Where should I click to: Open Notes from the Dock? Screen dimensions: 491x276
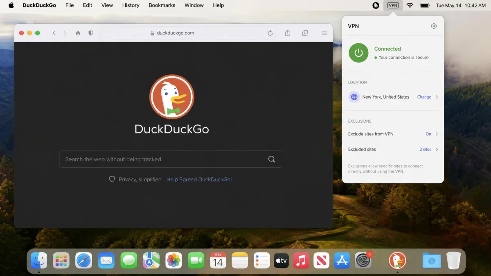pos(240,260)
